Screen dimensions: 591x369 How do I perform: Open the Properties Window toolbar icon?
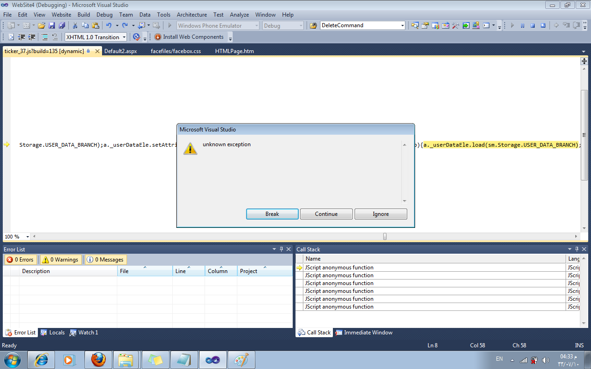pyautogui.click(x=425, y=26)
